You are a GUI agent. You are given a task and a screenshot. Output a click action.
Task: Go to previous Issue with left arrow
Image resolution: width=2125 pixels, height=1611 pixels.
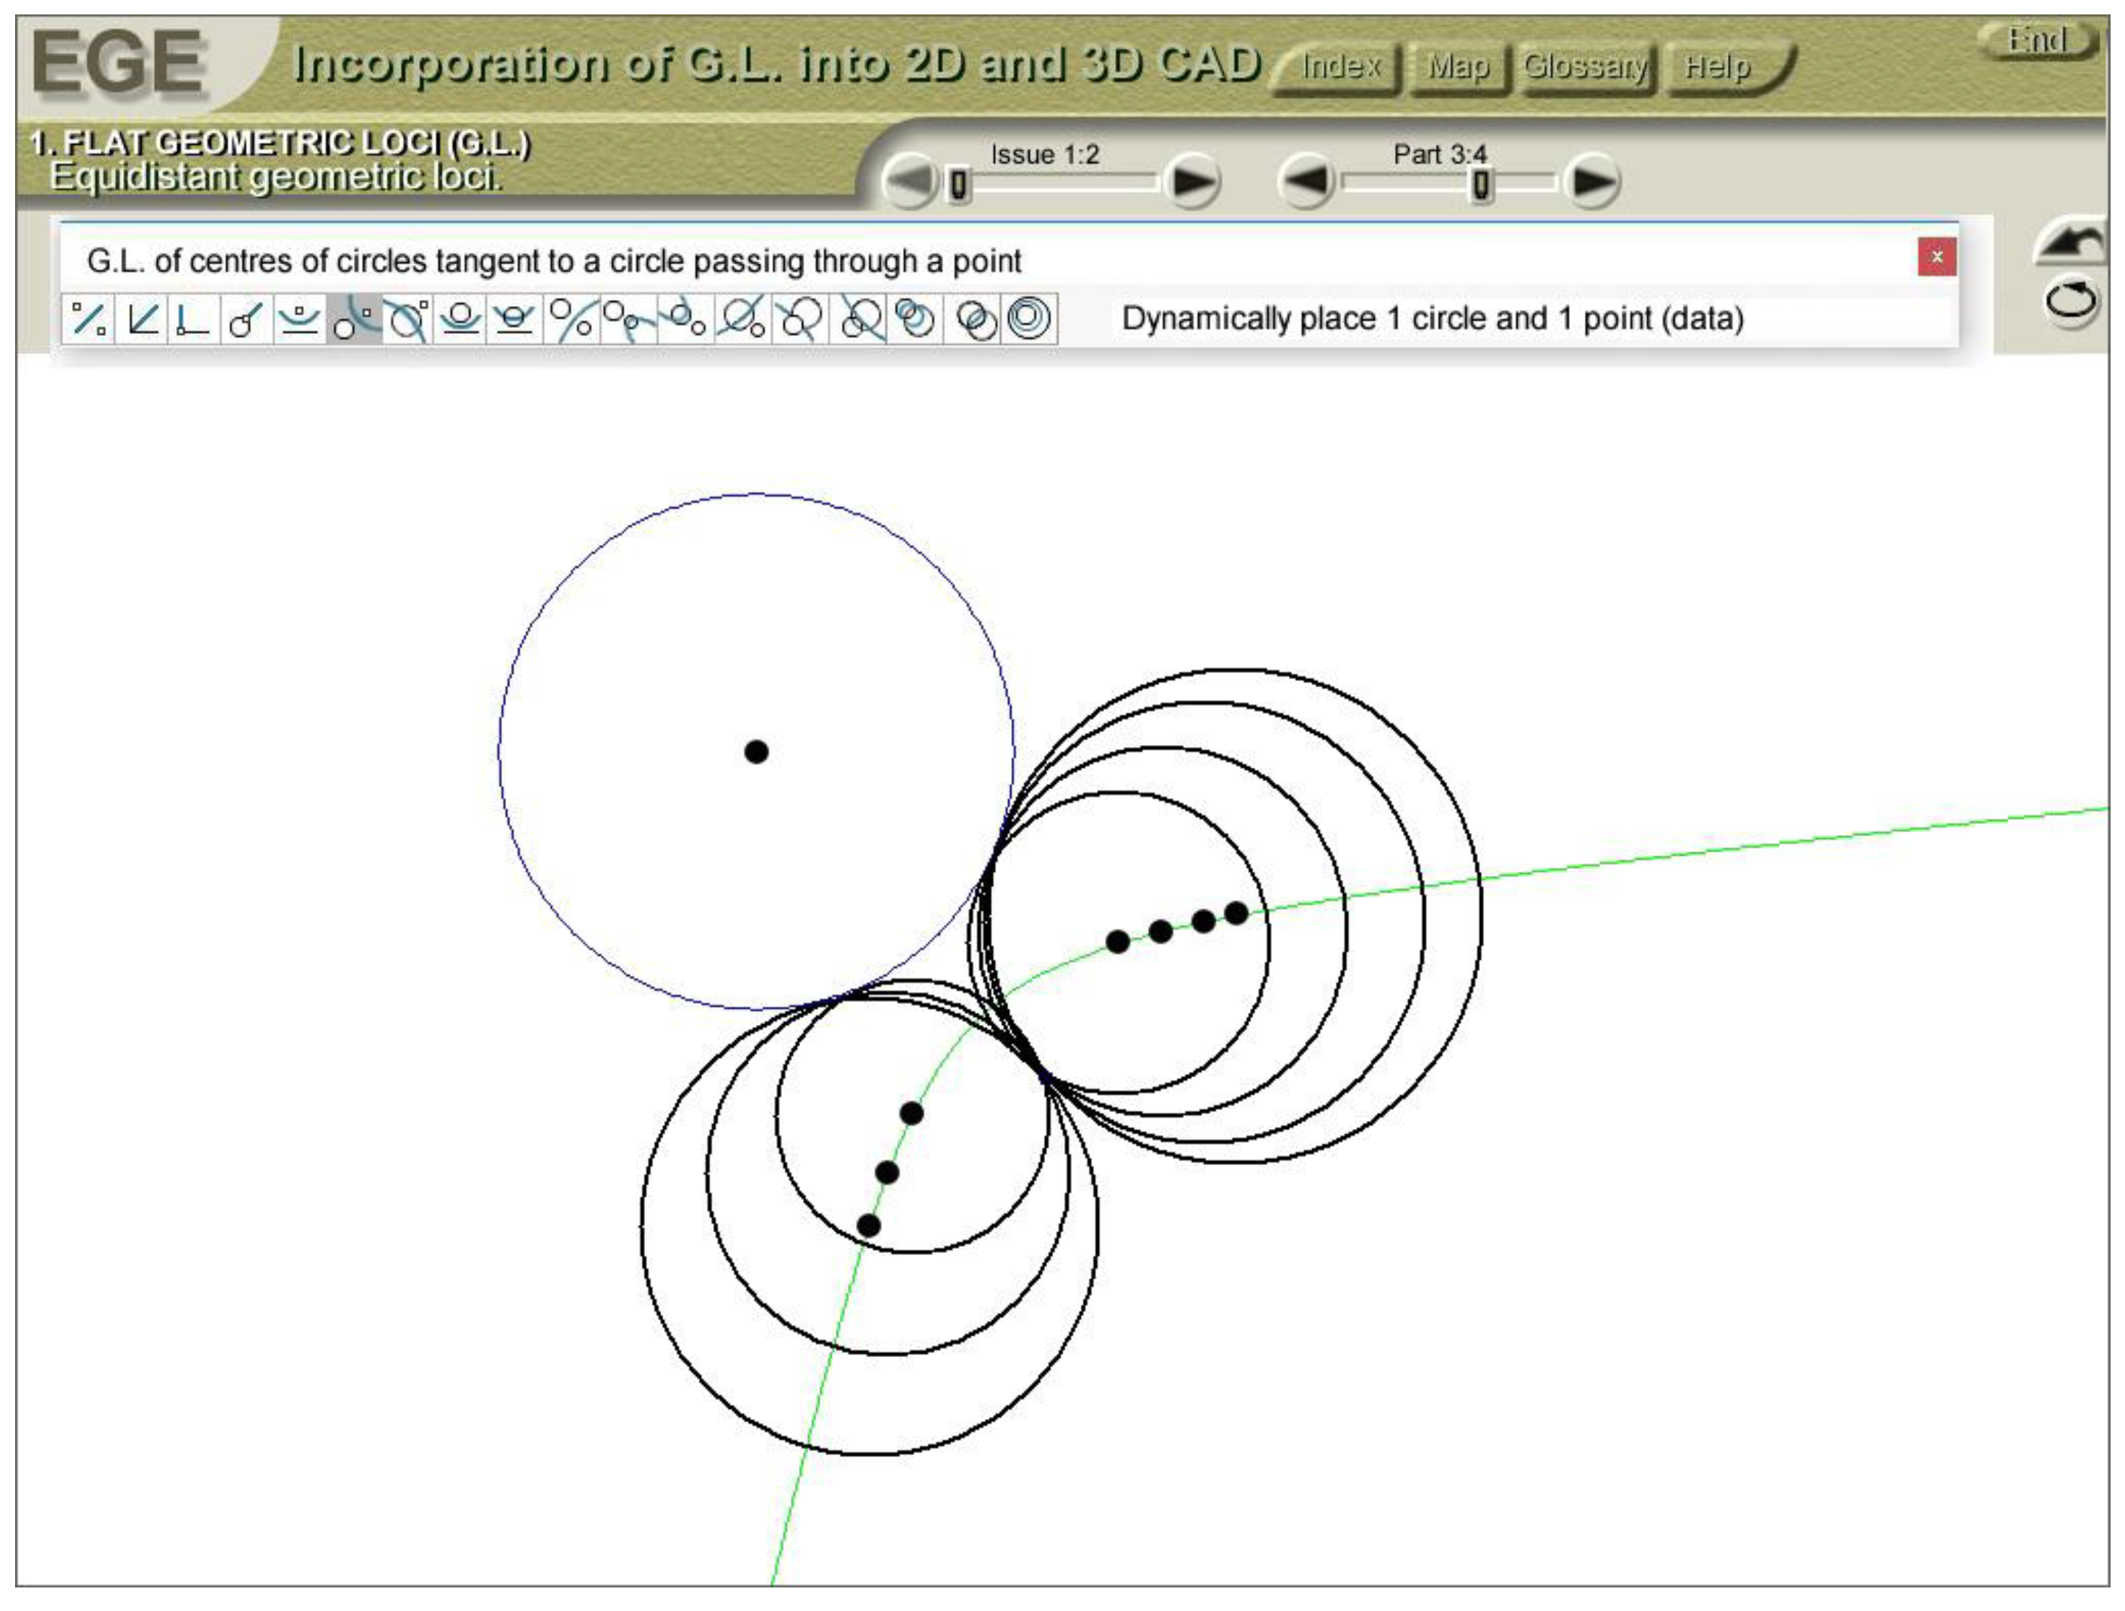(909, 181)
